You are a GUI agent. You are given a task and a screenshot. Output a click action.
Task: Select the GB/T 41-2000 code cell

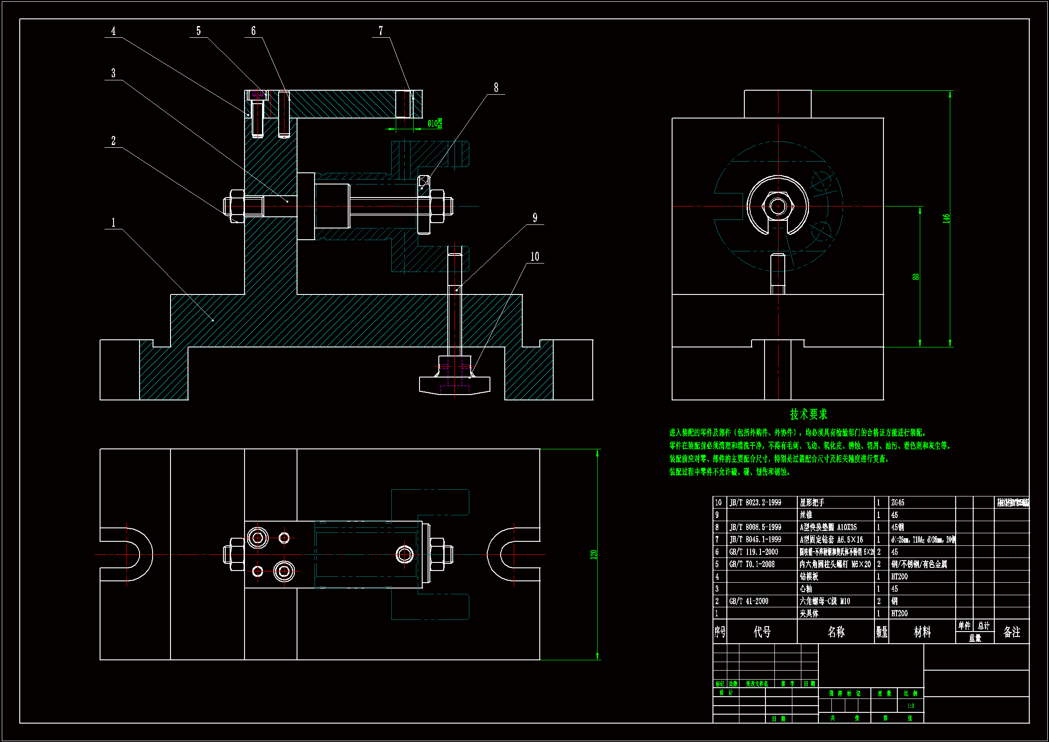pos(749,602)
